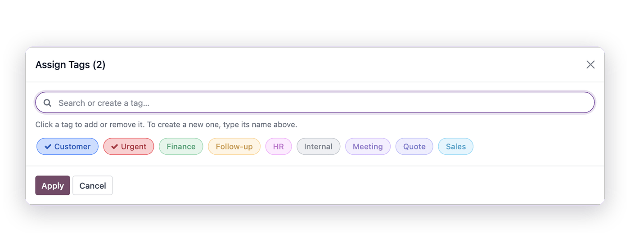Focus the Search or create a tag field
This screenshot has height=252, width=630.
(x=315, y=103)
